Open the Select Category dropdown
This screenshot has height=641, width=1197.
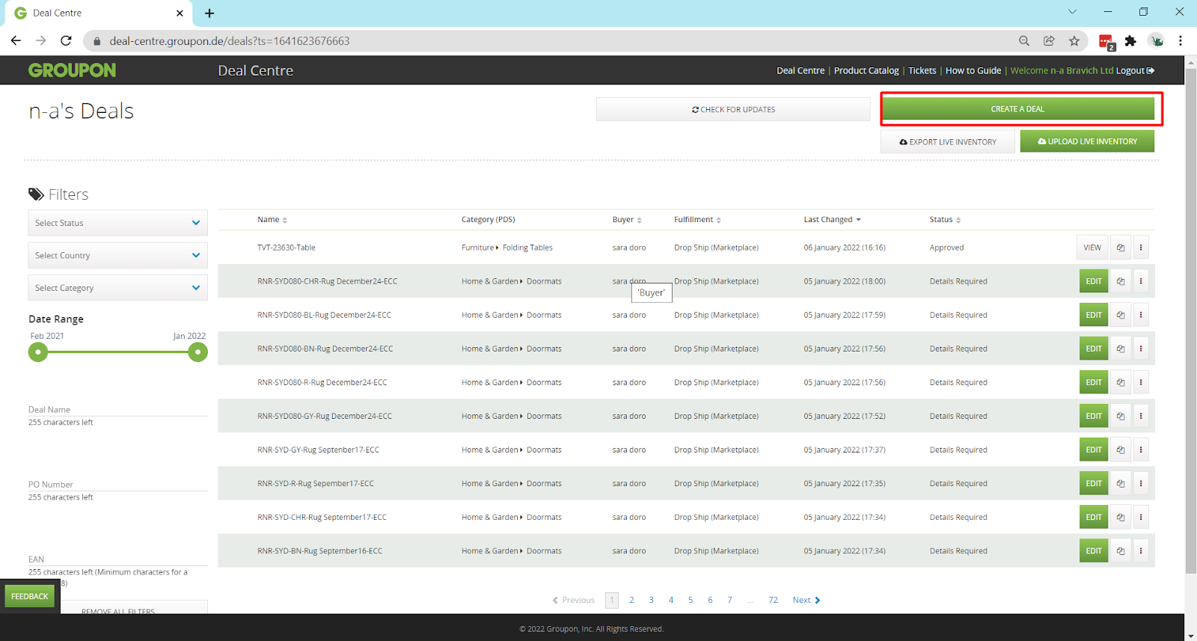(x=118, y=288)
